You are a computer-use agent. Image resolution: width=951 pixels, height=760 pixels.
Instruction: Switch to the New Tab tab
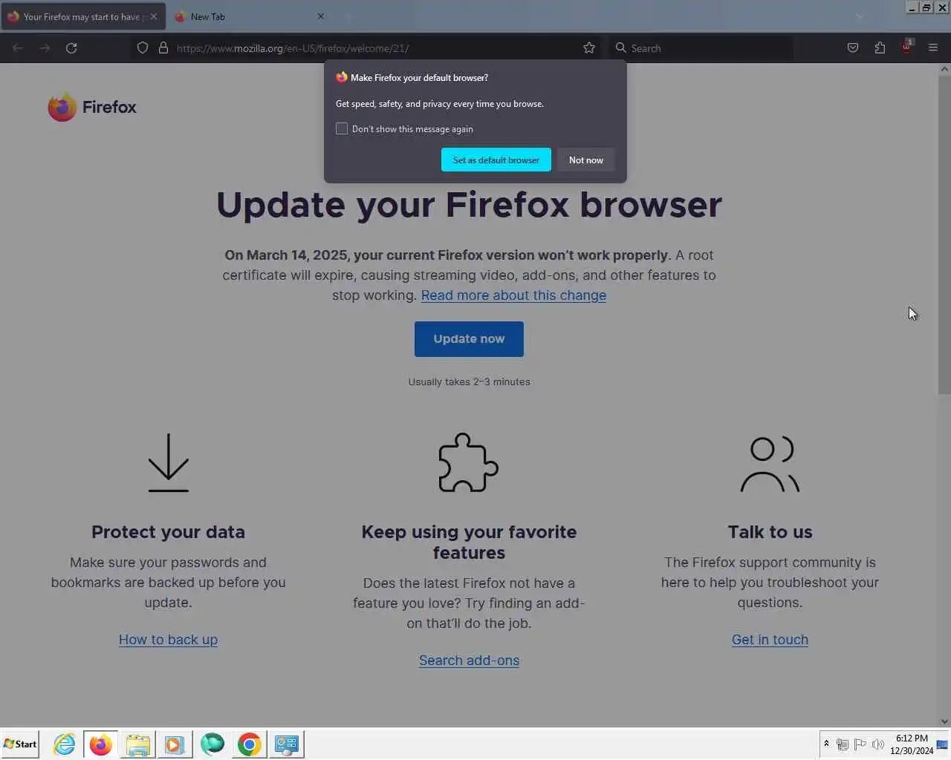250,16
